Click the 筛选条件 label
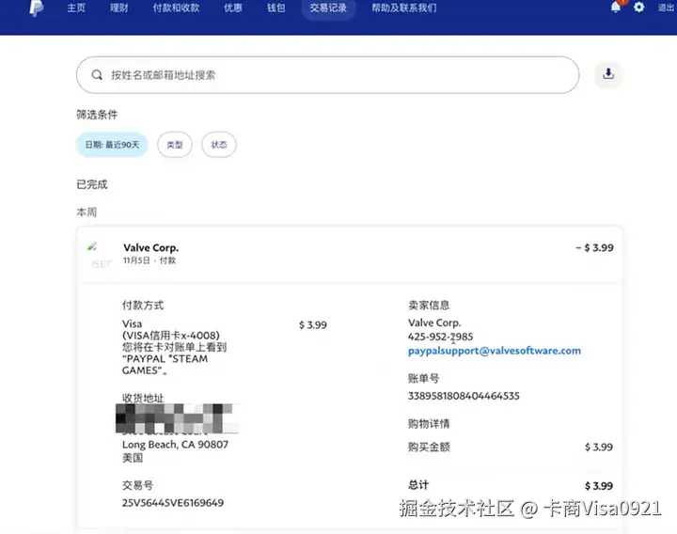This screenshot has height=534, width=677. (97, 115)
